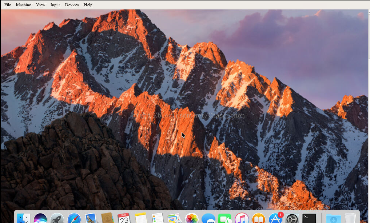370x223 pixels.
Task: Open the Reminders app in Dock
Action: [x=158, y=218]
